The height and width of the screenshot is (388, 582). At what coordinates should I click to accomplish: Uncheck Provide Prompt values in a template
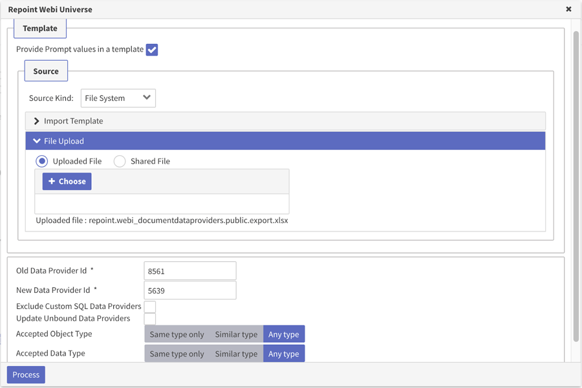click(151, 49)
